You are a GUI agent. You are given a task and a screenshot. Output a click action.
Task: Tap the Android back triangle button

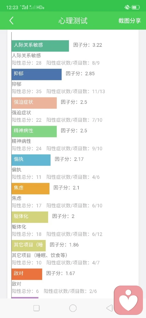[x=109, y=308]
